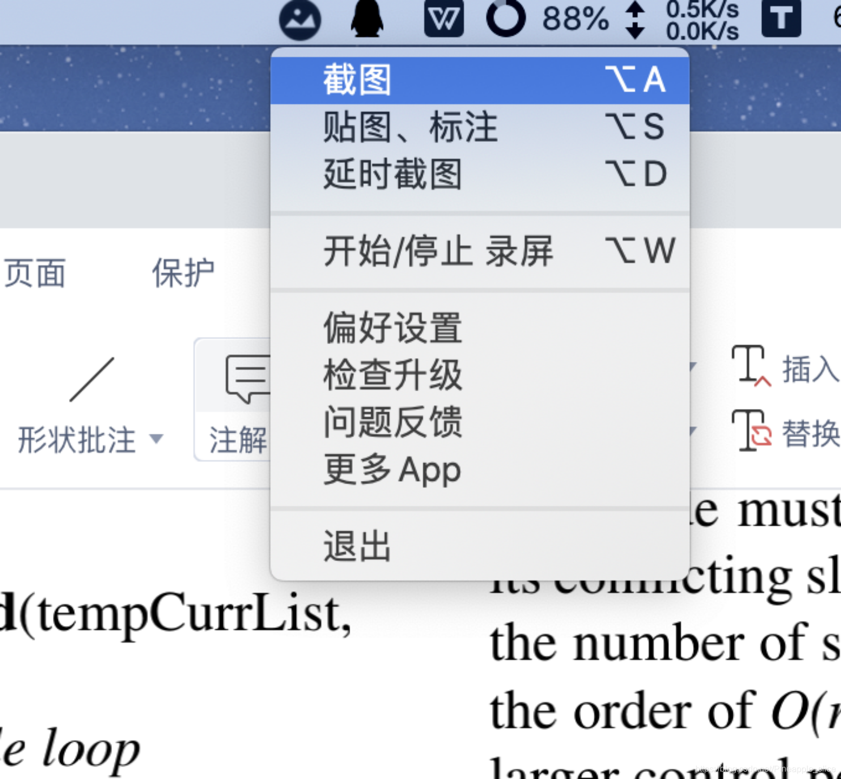Select the line shape annotation icon
The width and height of the screenshot is (841, 779).
(x=91, y=379)
